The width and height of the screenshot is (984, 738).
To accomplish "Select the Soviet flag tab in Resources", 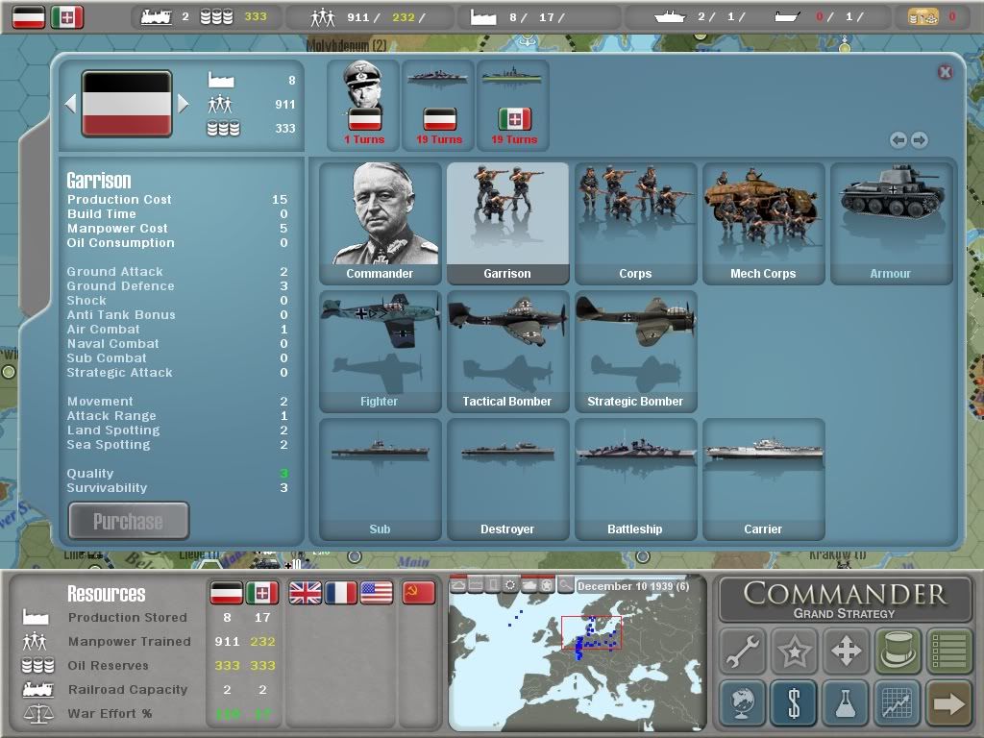I will click(x=419, y=593).
